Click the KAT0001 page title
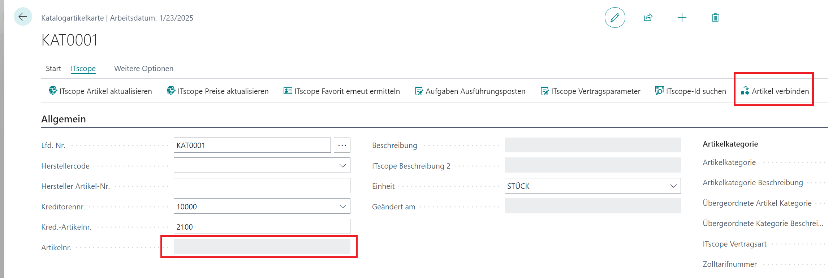The image size is (828, 278). (69, 40)
